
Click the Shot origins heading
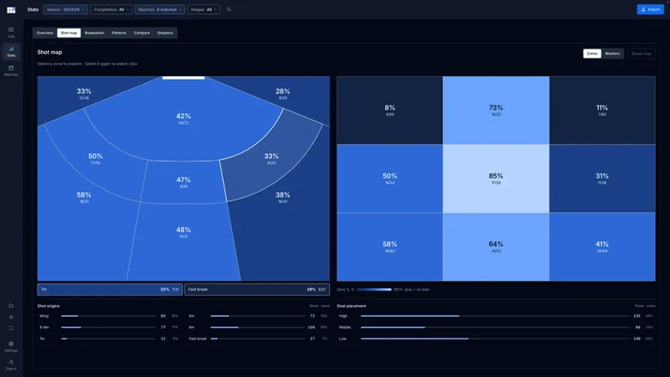[49, 306]
